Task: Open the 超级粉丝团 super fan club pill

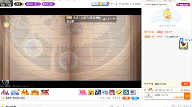Action: [48, 4]
